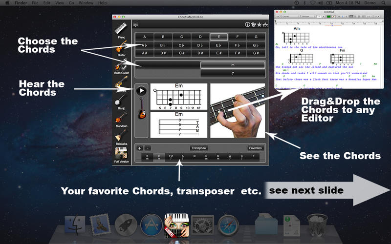Open the Full Version upgrade icon
Screen dimensions: 391x244
(x=121, y=155)
